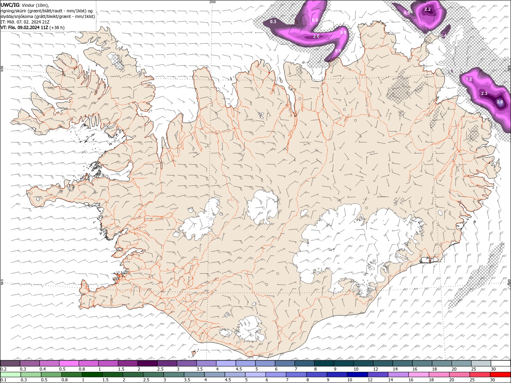Select the 10 navy blue rain scale swatch
This screenshot has height=383, width=511.
point(357,374)
